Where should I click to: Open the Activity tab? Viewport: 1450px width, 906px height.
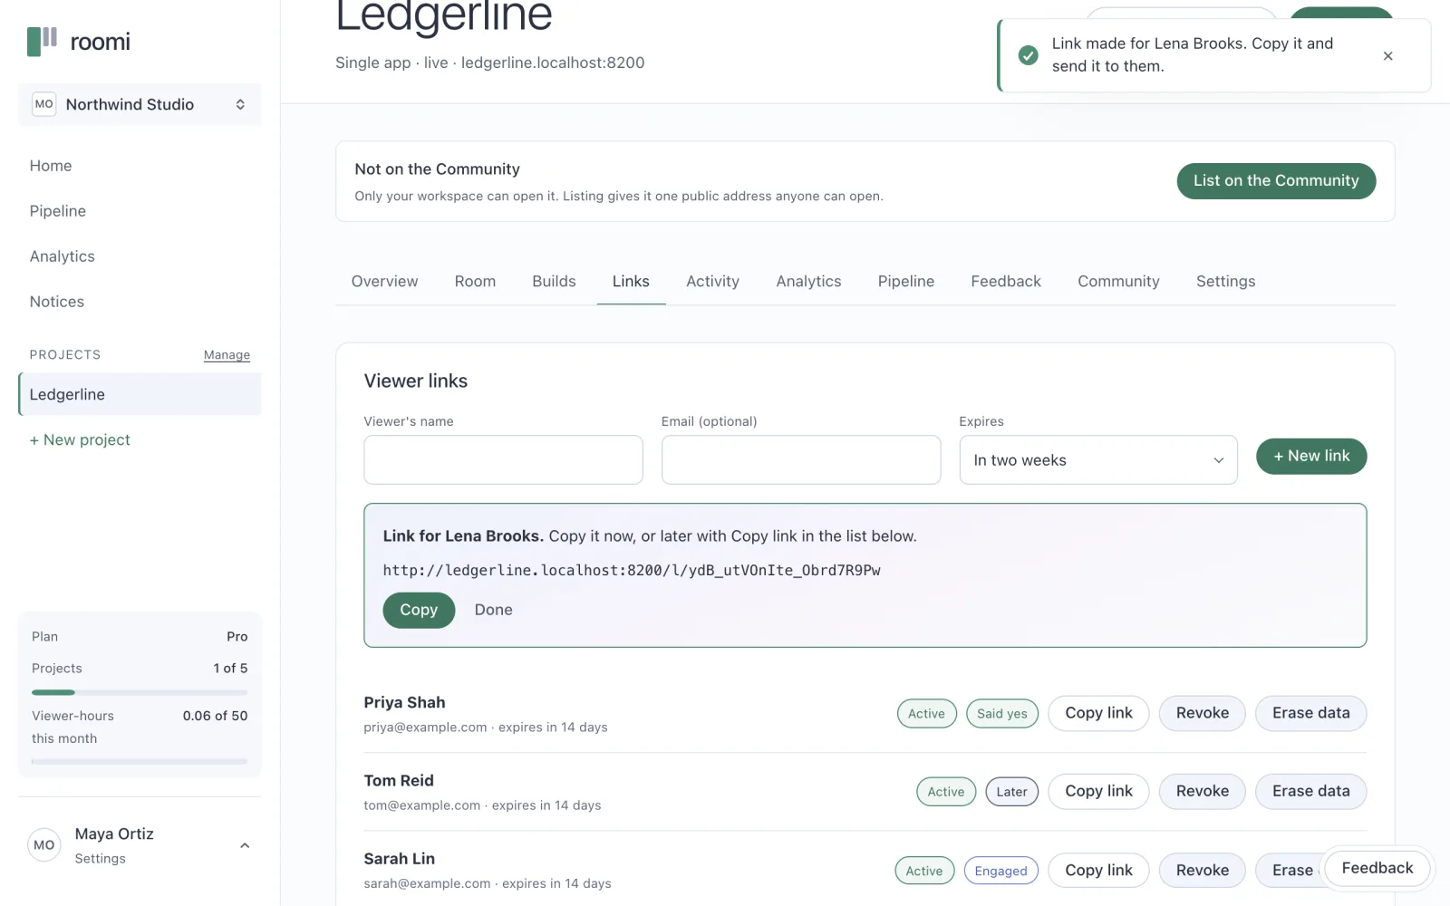pyautogui.click(x=712, y=282)
